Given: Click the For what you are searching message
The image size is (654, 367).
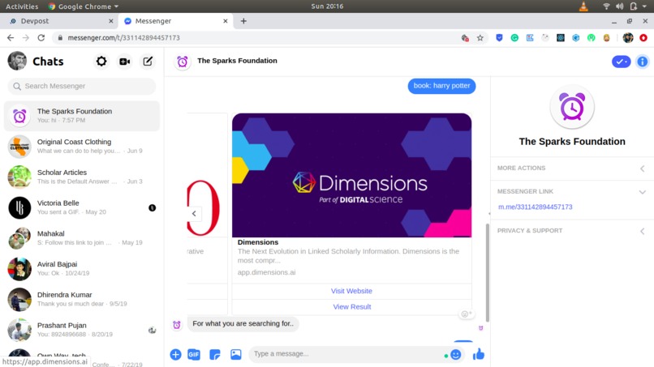Looking at the screenshot, I should coord(243,324).
